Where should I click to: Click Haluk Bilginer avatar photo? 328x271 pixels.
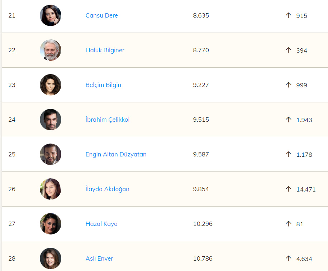[x=51, y=50]
